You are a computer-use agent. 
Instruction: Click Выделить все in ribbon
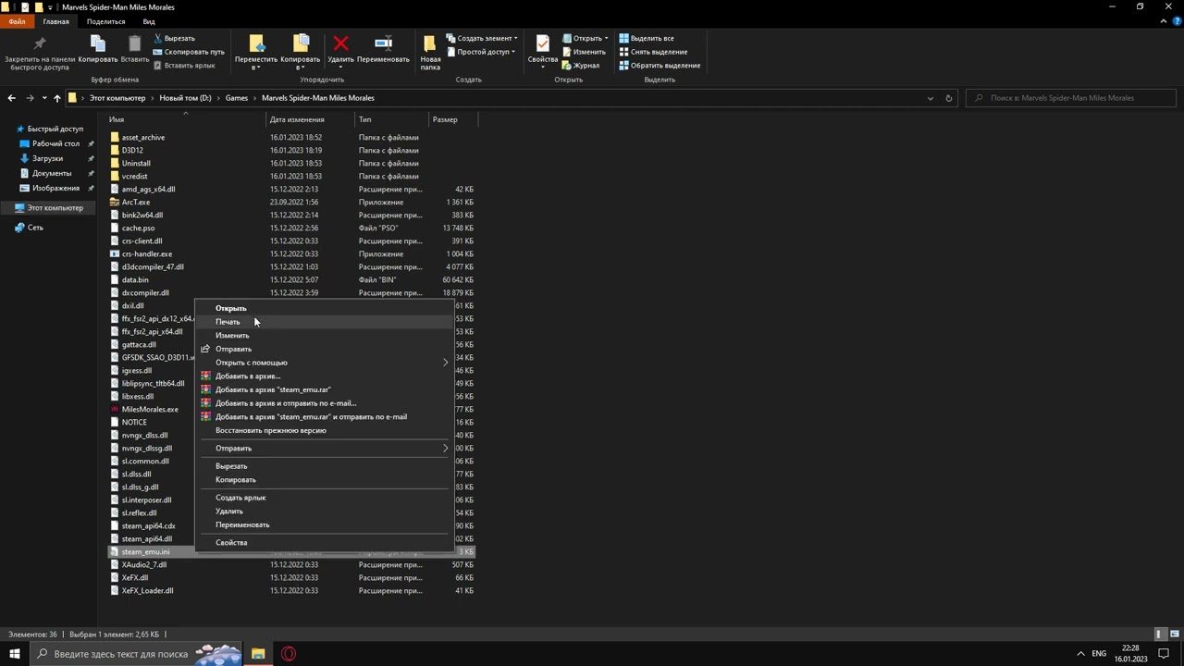click(x=647, y=38)
